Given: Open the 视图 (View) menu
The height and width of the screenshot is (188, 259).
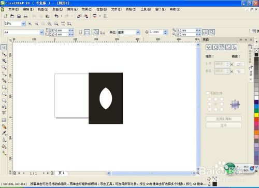Looking at the screenshot, I should [43, 9].
